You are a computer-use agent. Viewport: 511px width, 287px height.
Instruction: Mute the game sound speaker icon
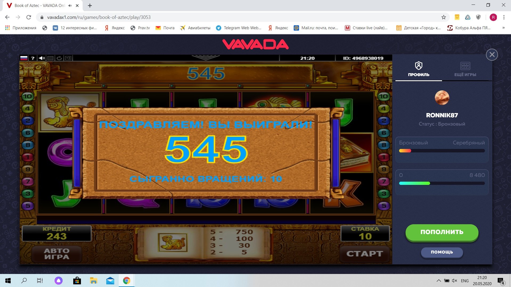[42, 58]
